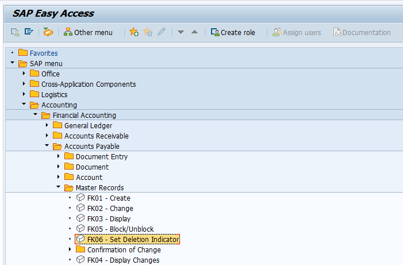Click the Document Entry folder icon
Screen dimensions: 403x265
[x=69, y=156]
